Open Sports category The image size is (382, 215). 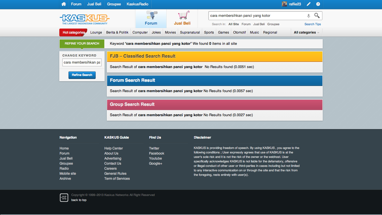tap(209, 33)
